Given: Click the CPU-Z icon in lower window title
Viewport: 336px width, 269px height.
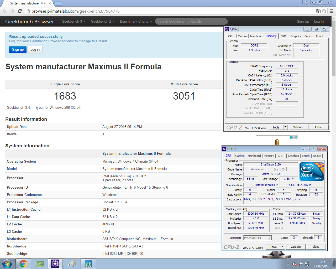Looking at the screenshot, I should (224, 149).
